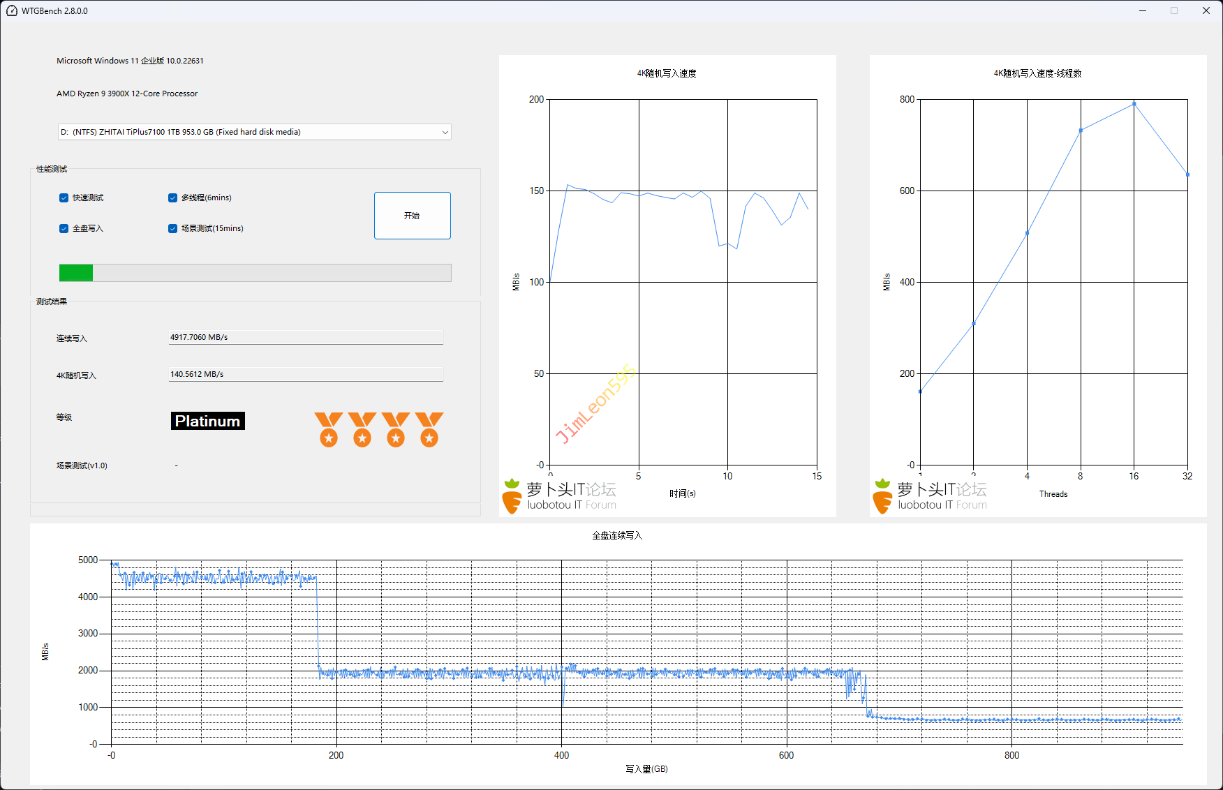Click carrot logo under 4K随机写入速度 chart

[x=512, y=496]
